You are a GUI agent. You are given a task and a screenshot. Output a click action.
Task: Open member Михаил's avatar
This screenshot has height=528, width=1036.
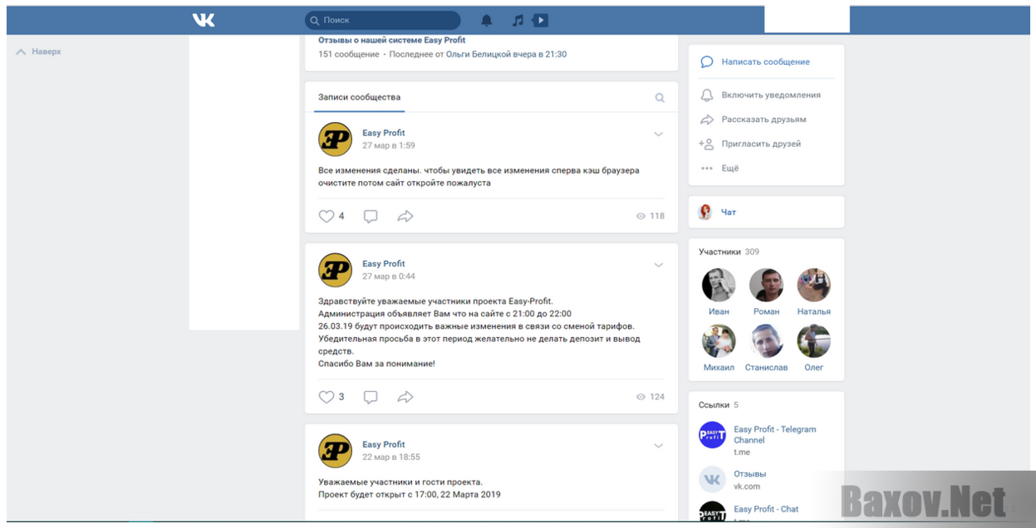coord(719,340)
